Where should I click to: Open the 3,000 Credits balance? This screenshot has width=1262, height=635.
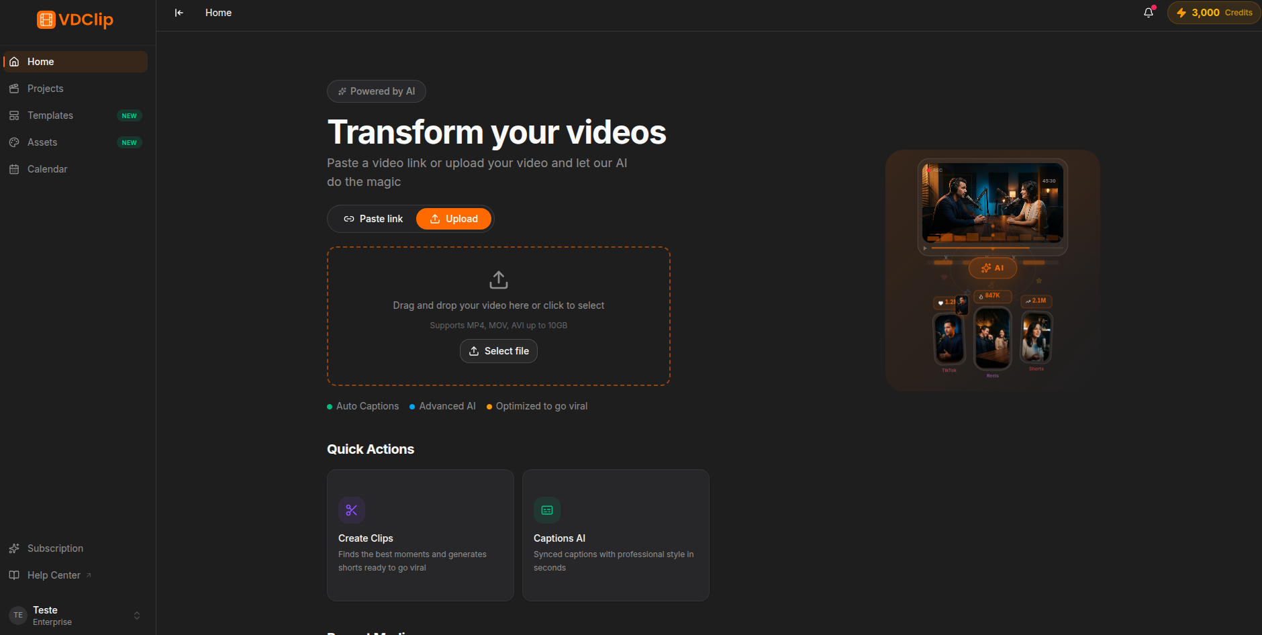(x=1214, y=13)
